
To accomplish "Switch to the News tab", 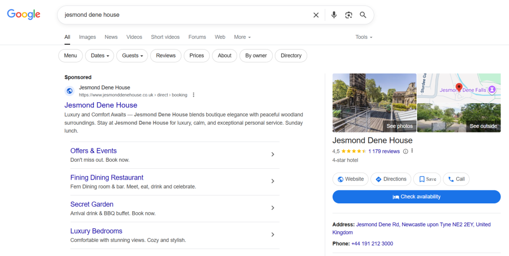I will (x=111, y=37).
